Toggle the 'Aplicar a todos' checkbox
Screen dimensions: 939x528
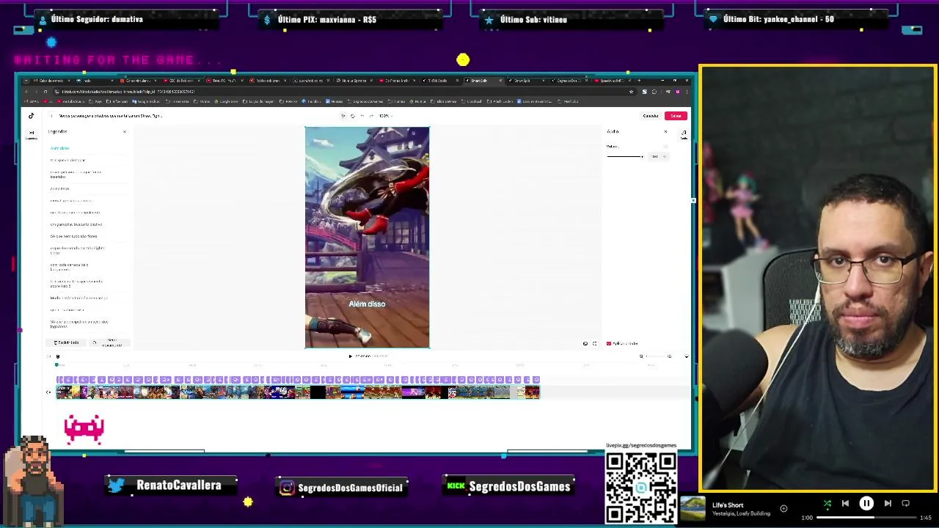coord(609,343)
